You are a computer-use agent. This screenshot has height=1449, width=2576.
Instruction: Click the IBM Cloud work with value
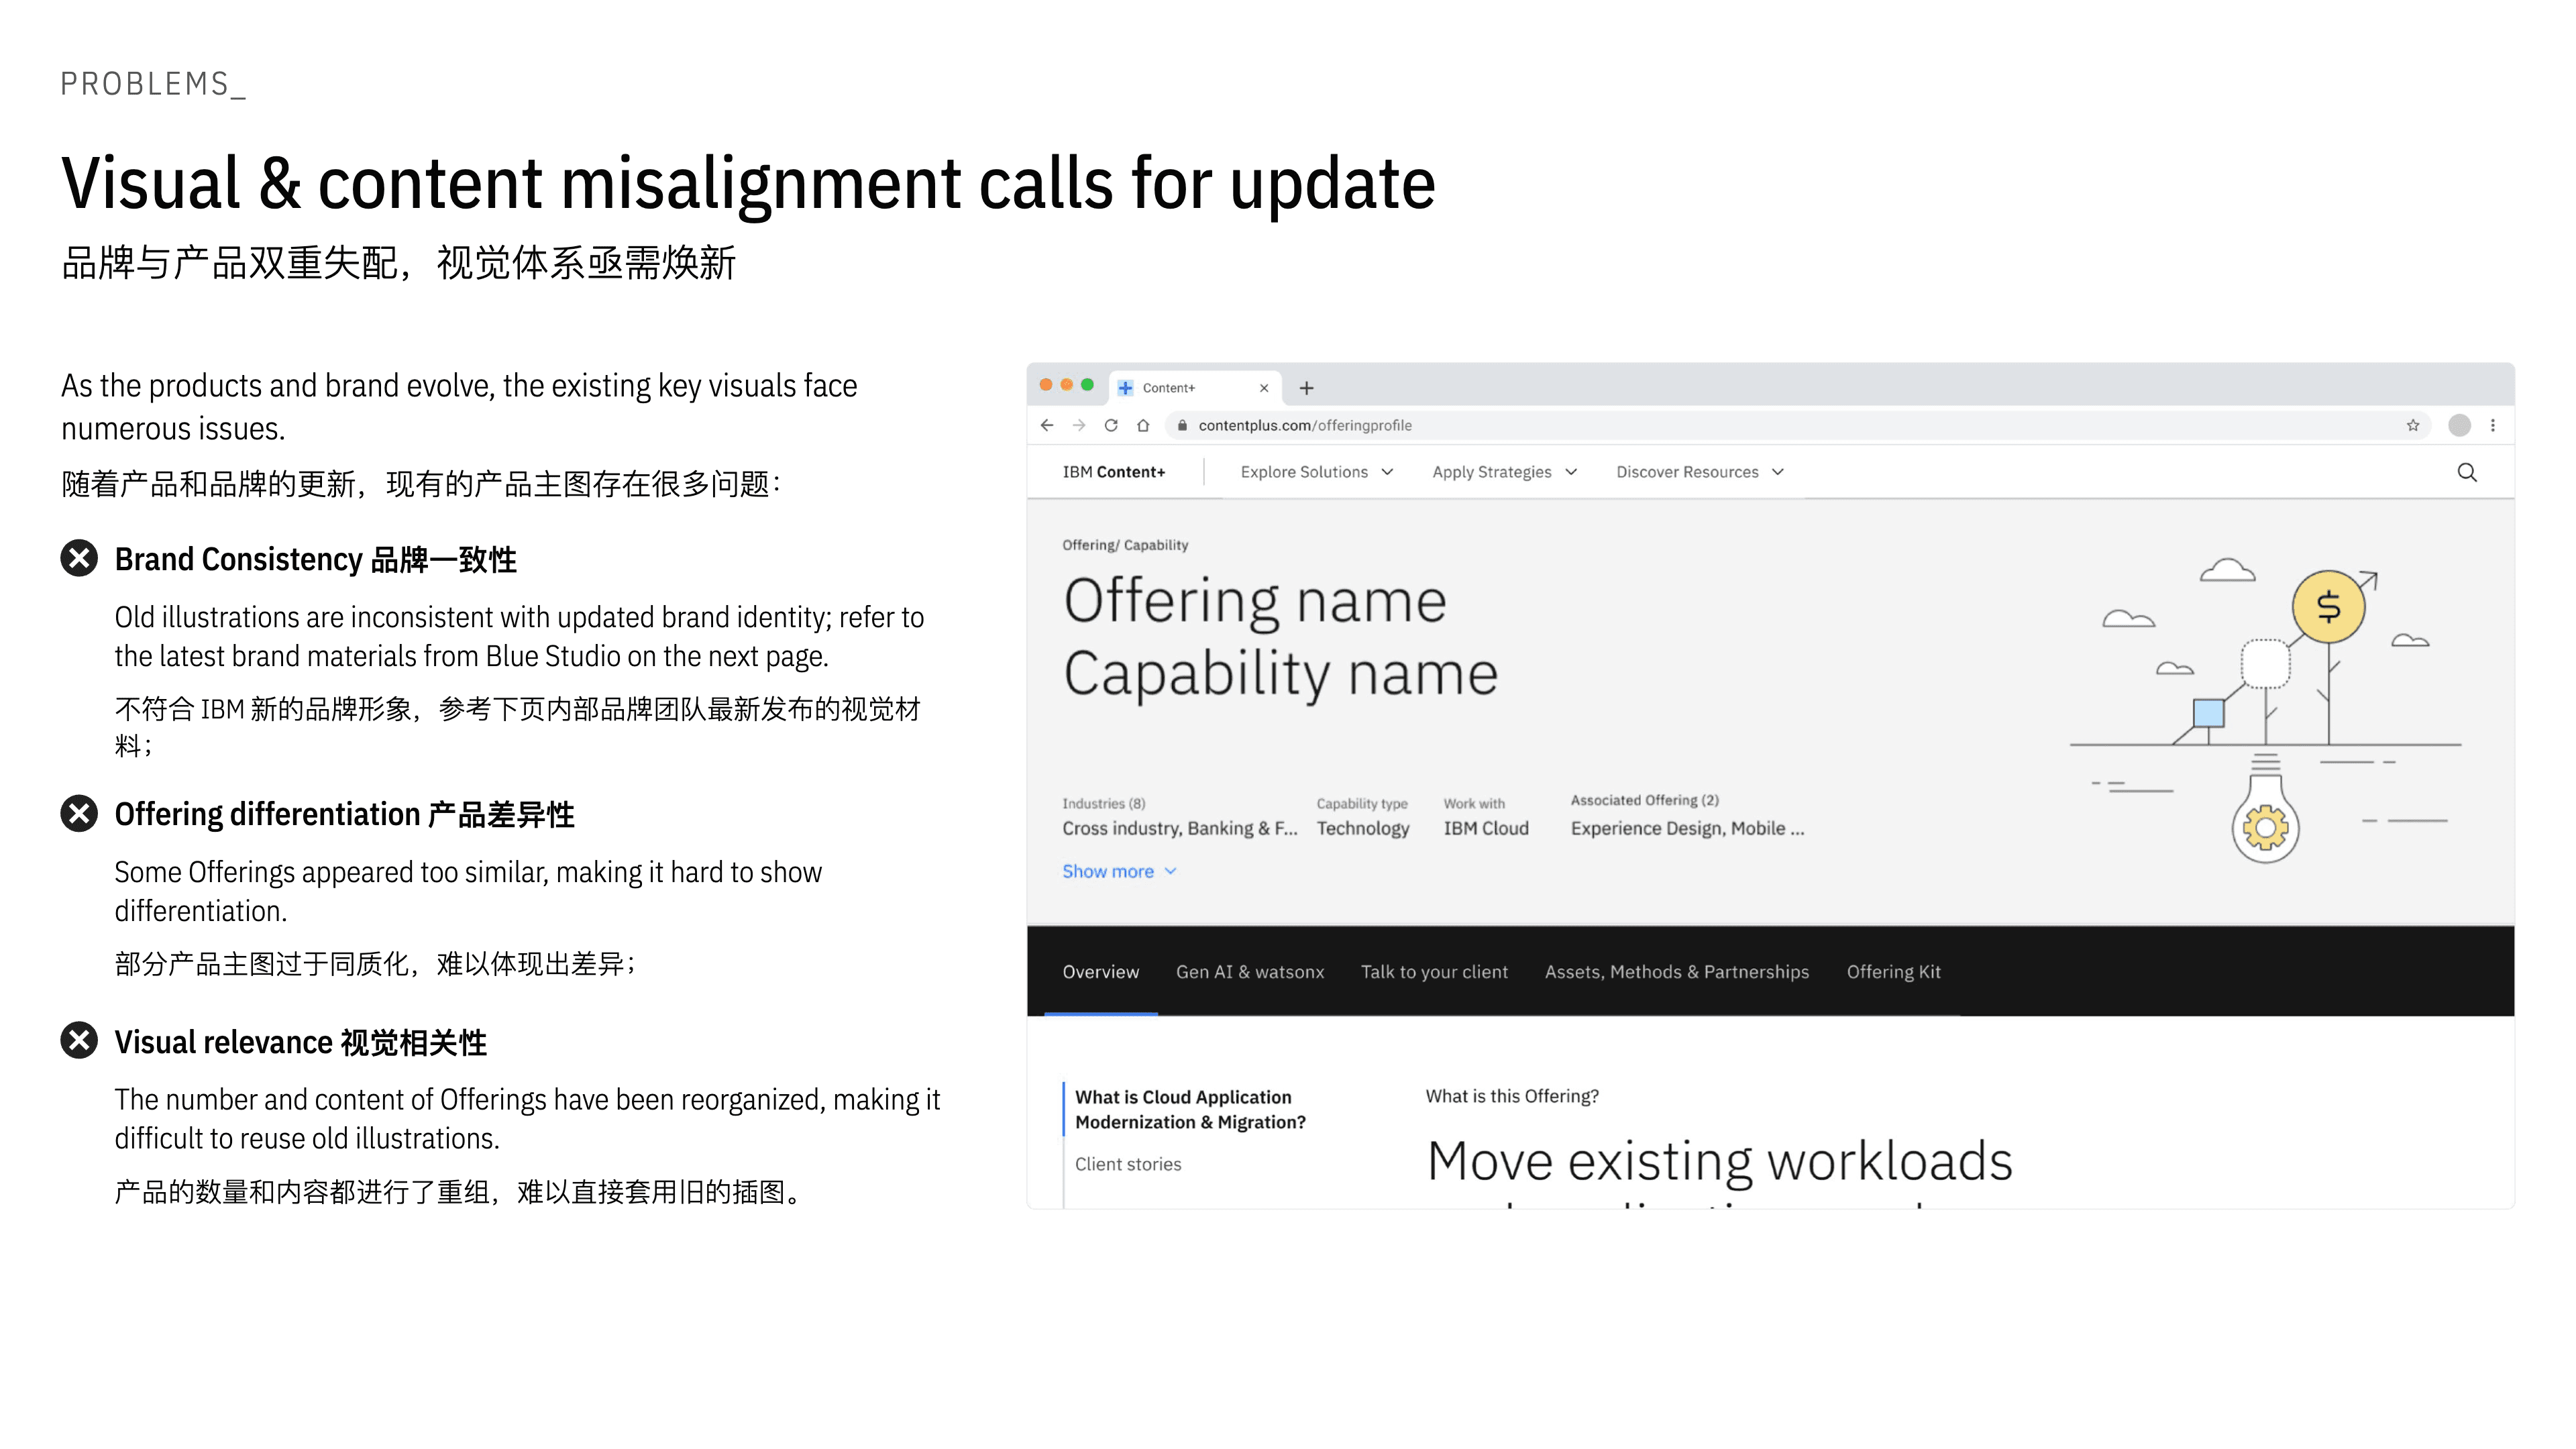pyautogui.click(x=1486, y=828)
